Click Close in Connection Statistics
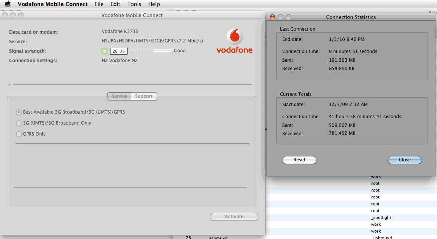This screenshot has height=239, width=437. 405,160
